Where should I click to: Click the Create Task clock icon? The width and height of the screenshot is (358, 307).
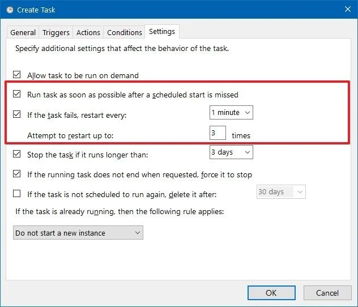click(x=10, y=10)
